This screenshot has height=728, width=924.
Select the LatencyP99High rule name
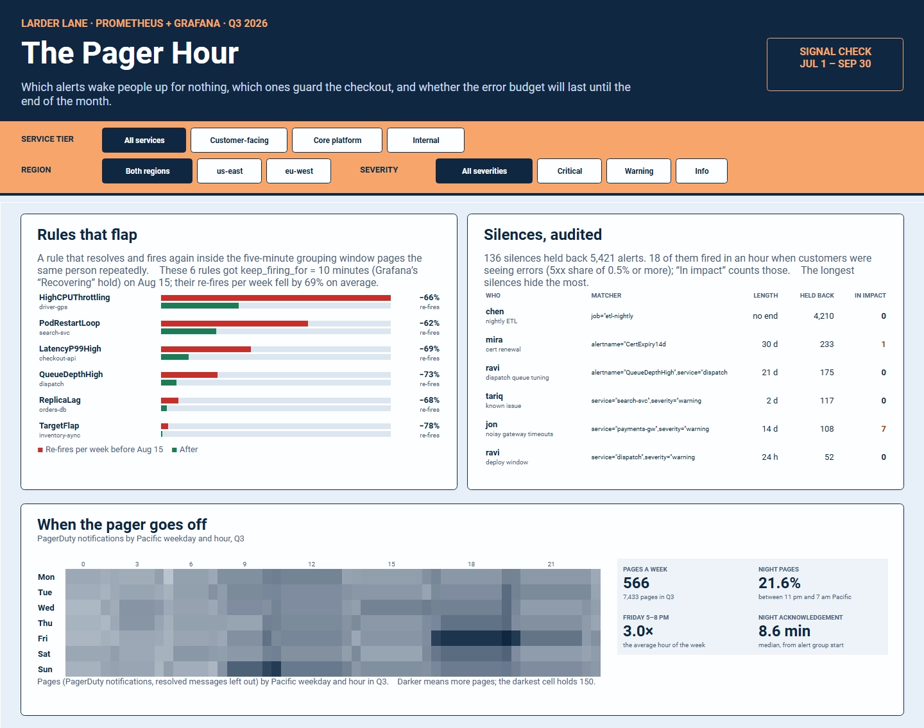coord(70,349)
